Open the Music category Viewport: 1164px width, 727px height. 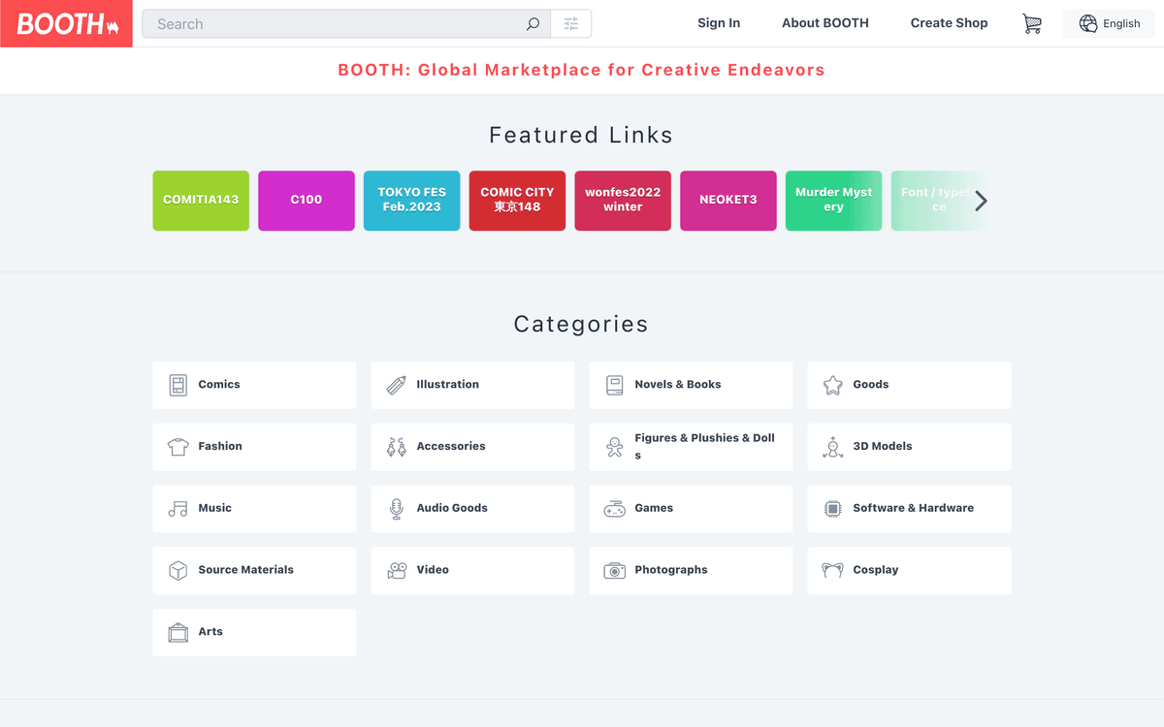point(254,509)
